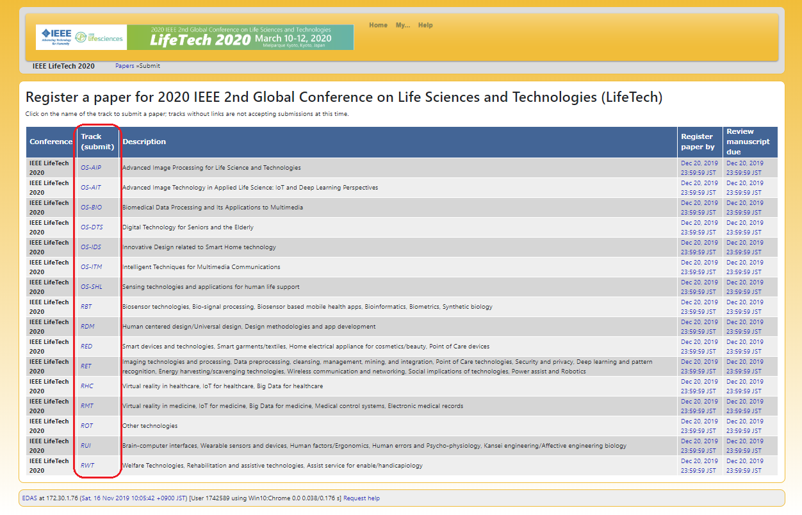Open the Review manuscript due date for RWT
This screenshot has width=802, height=515.
click(x=745, y=466)
